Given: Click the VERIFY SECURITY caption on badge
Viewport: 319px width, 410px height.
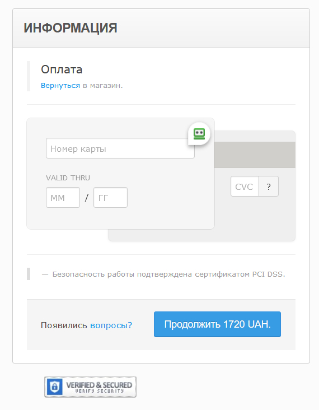Looking at the screenshot, I should [x=99, y=391].
